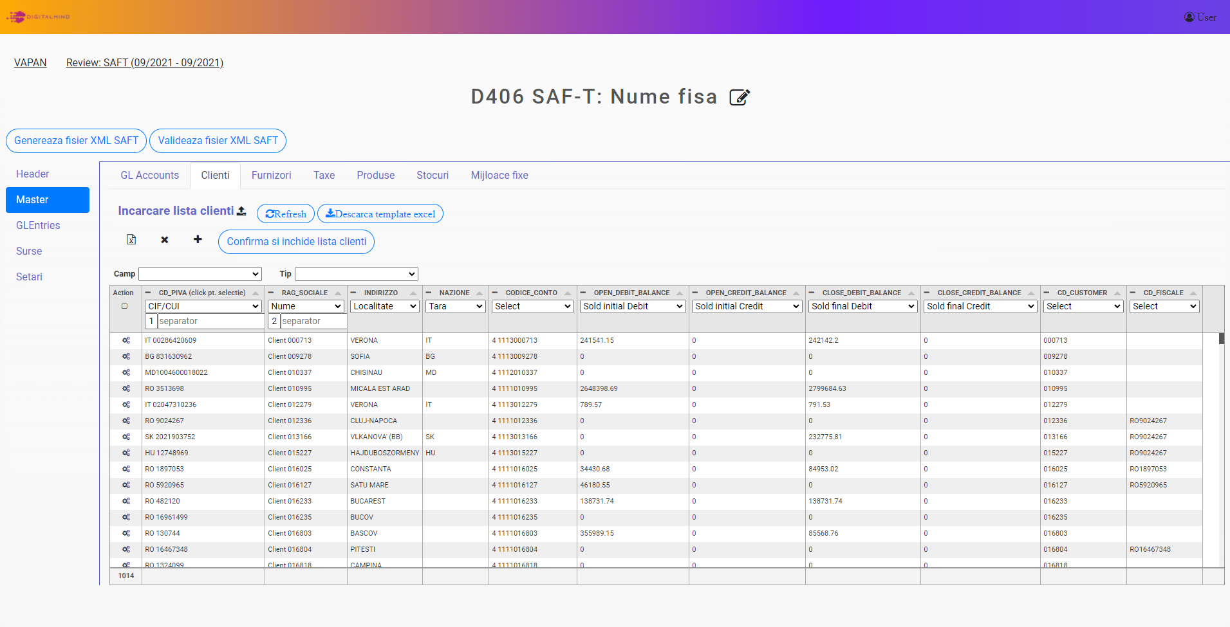
Task: Click the table's vertical scrollbar thumb
Action: [x=1221, y=339]
